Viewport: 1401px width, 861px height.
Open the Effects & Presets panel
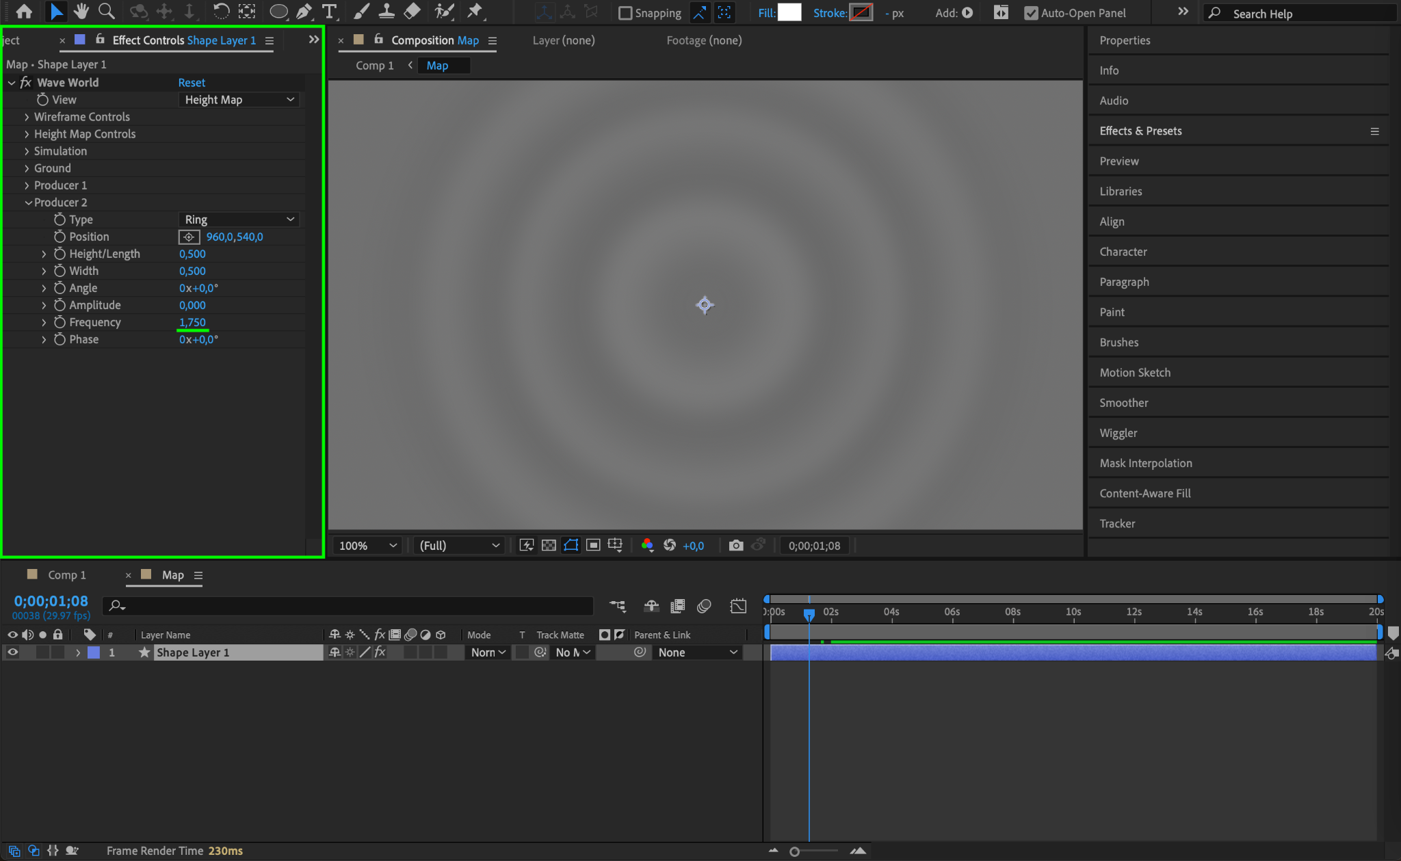pyautogui.click(x=1140, y=131)
